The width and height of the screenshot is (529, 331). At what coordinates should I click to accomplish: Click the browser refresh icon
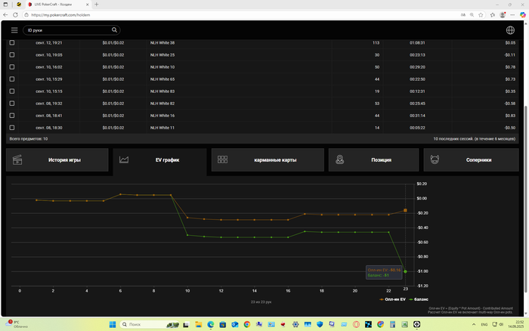tap(15, 15)
